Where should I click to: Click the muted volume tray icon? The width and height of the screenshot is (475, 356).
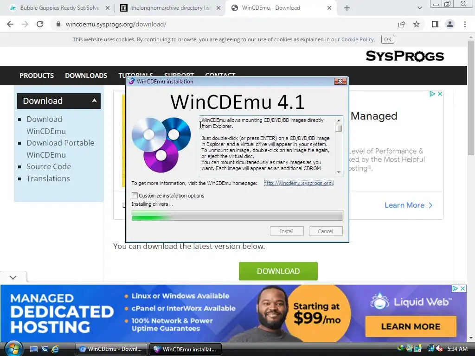pyautogui.click(x=439, y=349)
